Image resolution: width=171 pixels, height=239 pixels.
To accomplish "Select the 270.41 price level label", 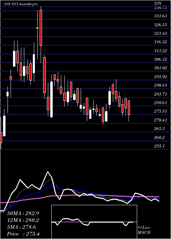I will [x=160, y=120].
